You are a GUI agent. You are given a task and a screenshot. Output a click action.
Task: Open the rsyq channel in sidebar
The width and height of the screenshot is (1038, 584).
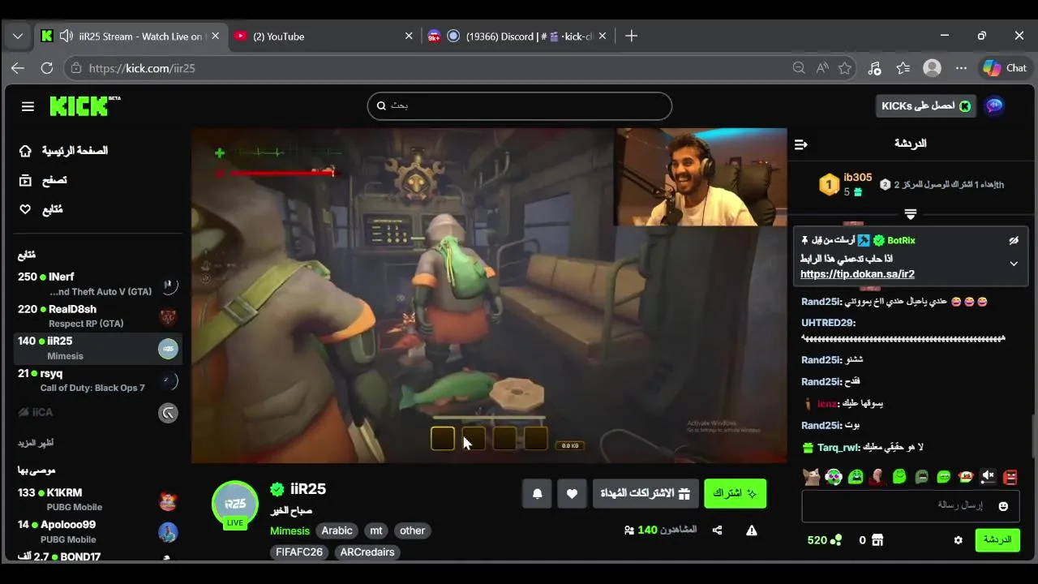click(x=97, y=380)
